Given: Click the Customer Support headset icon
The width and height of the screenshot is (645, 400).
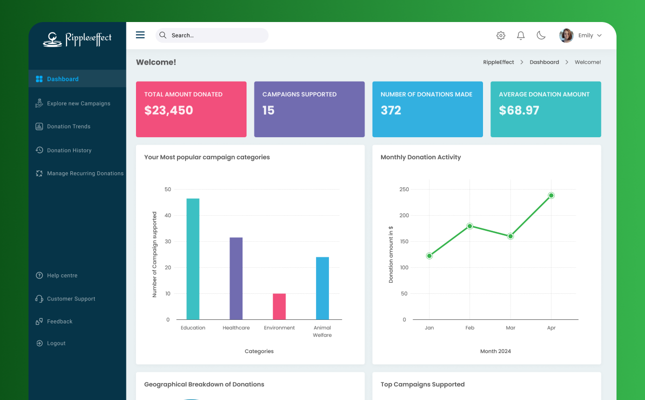Looking at the screenshot, I should point(39,299).
